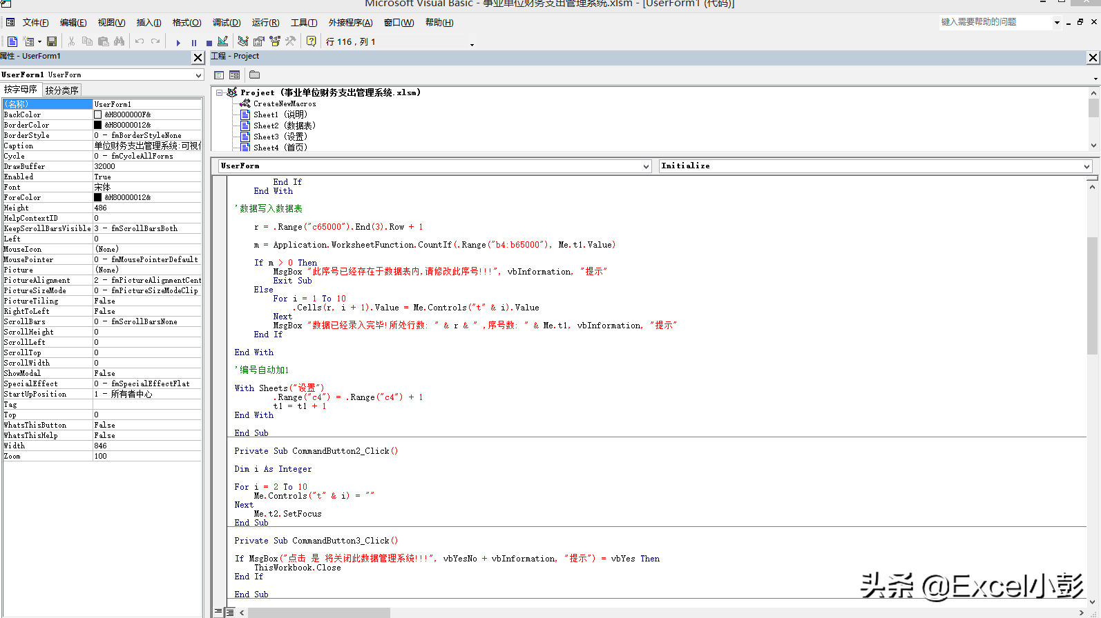Click the View Excel icon in the toolbar

click(x=12, y=42)
